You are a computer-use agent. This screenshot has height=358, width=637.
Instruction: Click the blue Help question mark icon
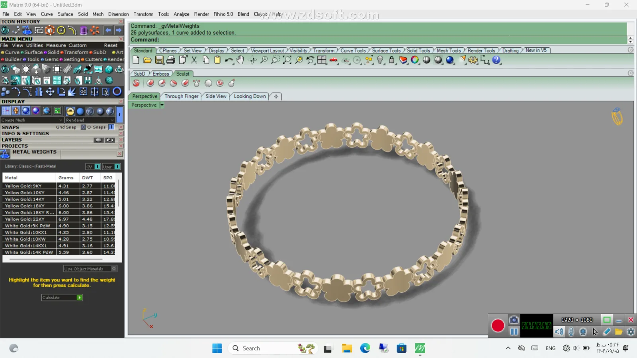click(x=496, y=60)
